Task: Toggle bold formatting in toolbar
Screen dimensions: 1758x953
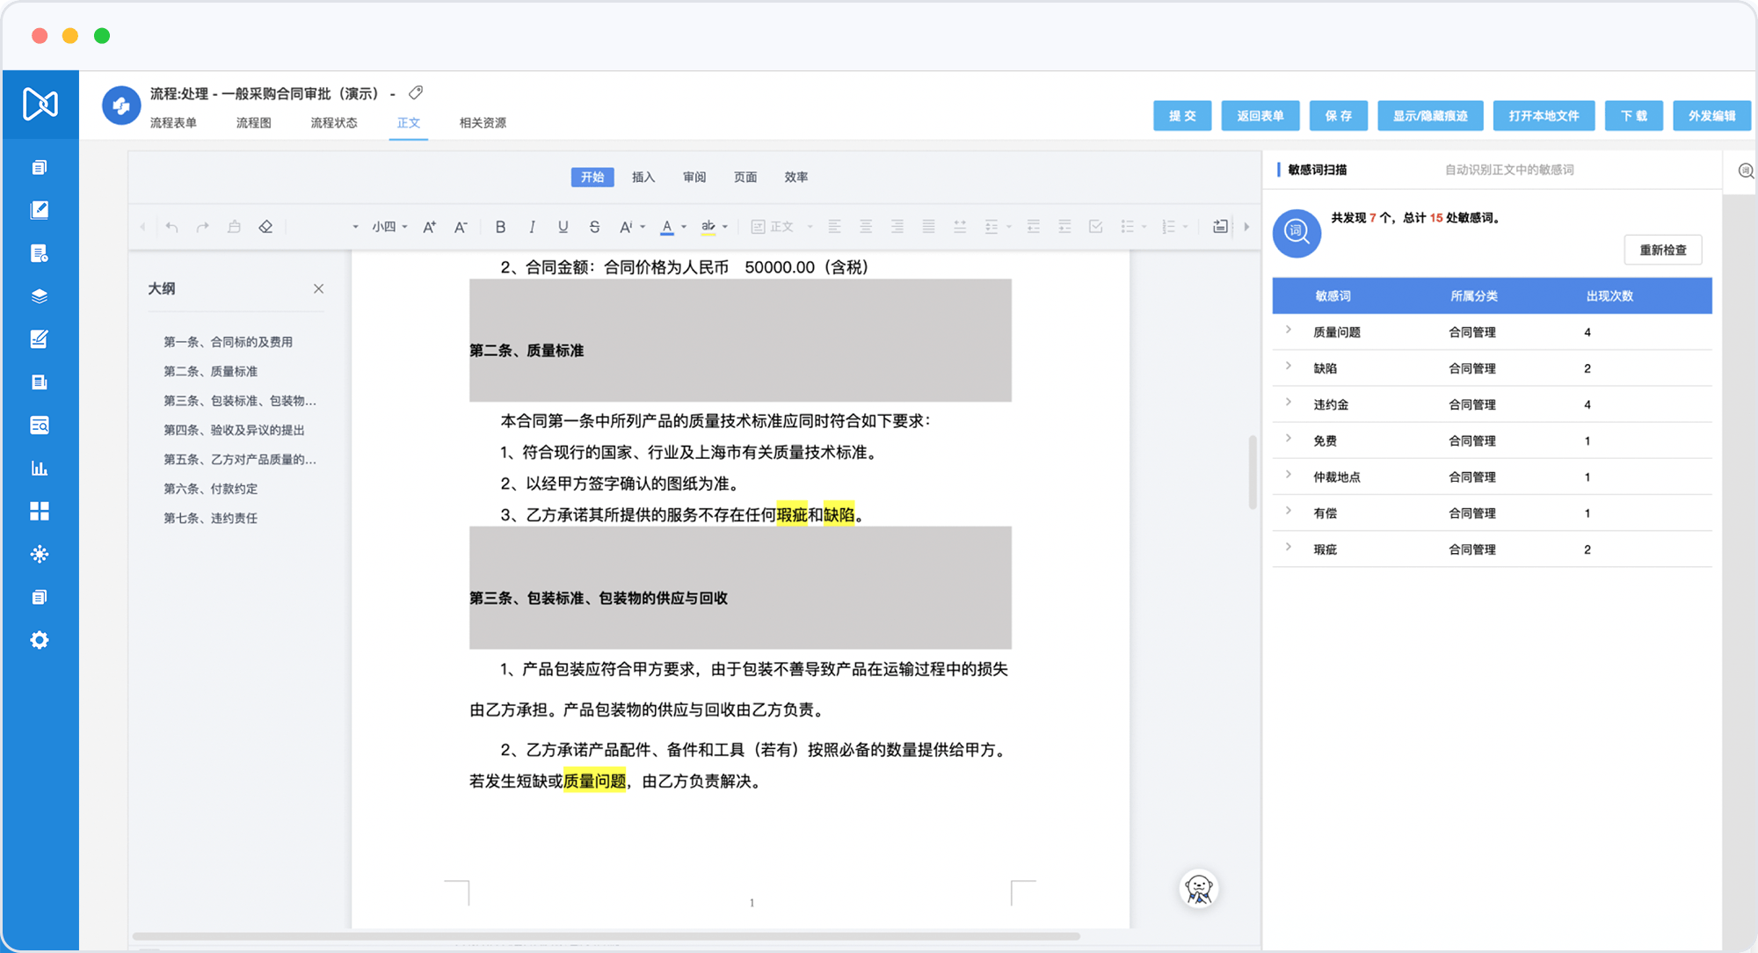Action: click(x=500, y=227)
